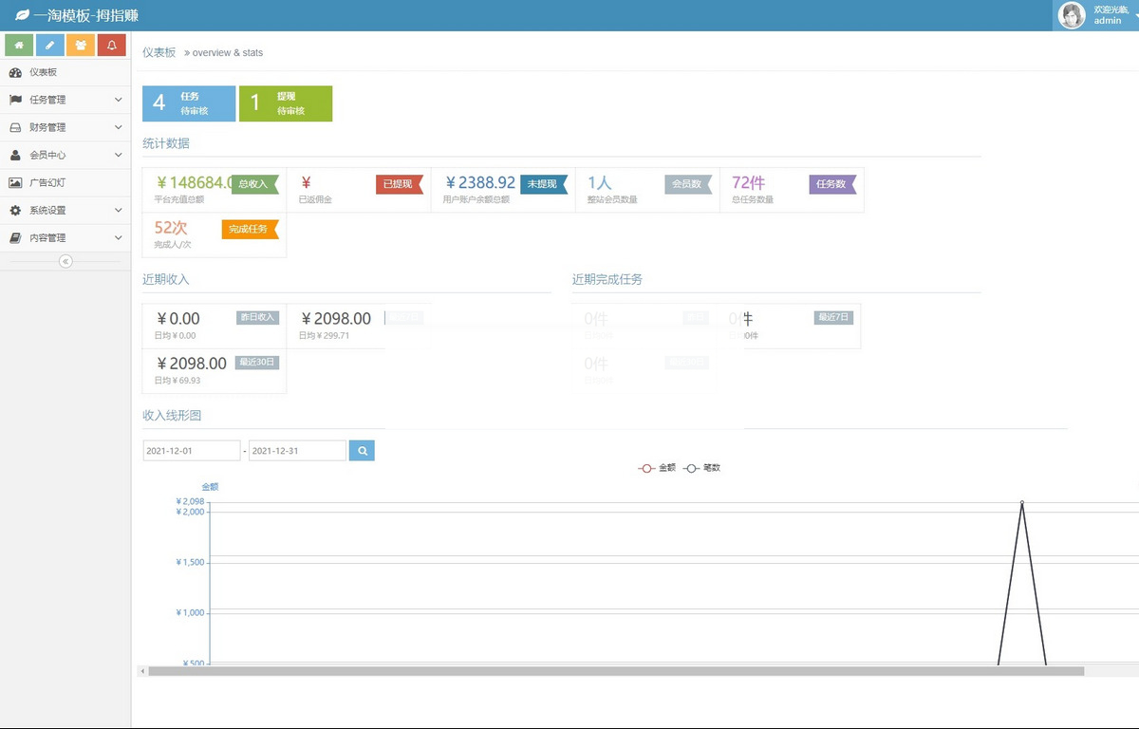The height and width of the screenshot is (729, 1139).
Task: Open the orange users group shortcut
Action: coord(81,45)
